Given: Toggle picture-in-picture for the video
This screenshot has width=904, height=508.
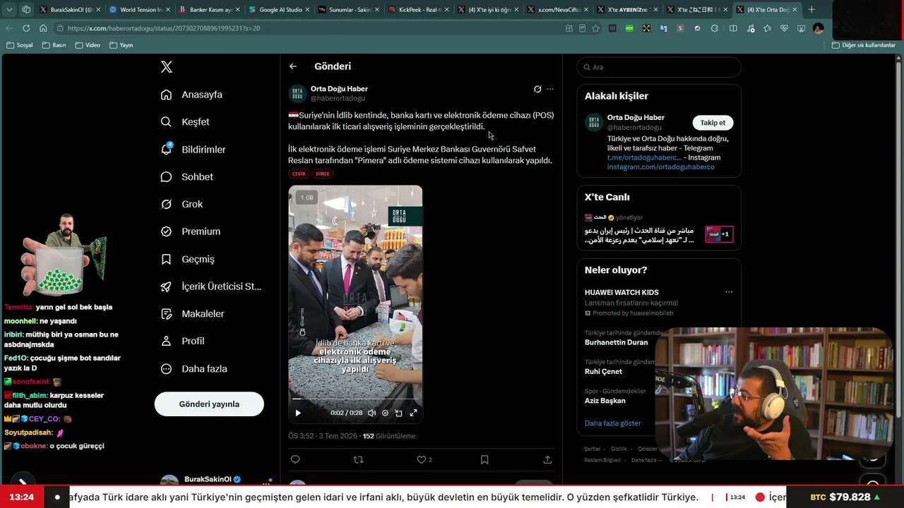Looking at the screenshot, I should [x=399, y=413].
